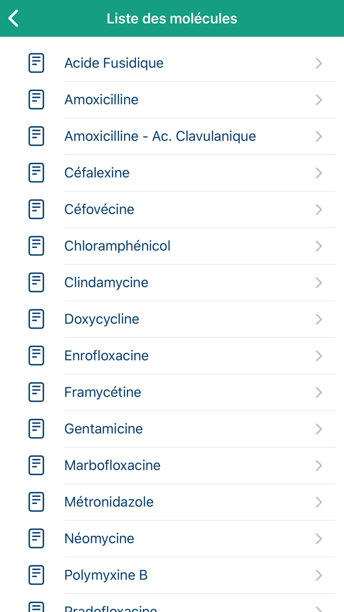Select the note icon next to Céfalexine

pyautogui.click(x=36, y=173)
